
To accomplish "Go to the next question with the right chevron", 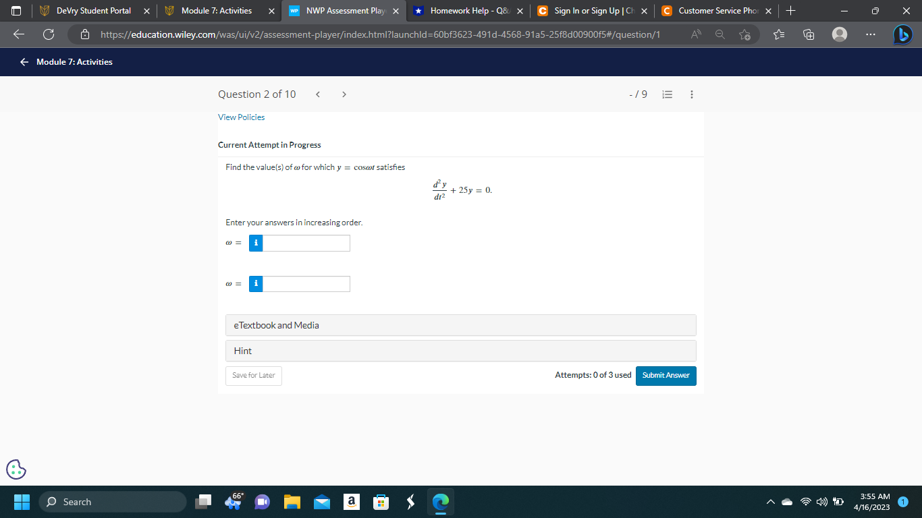I will click(x=344, y=94).
